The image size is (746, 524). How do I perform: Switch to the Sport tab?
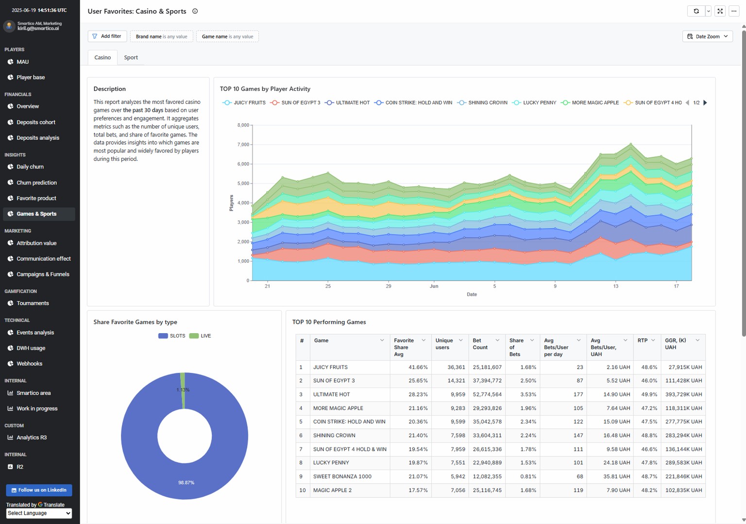(131, 57)
